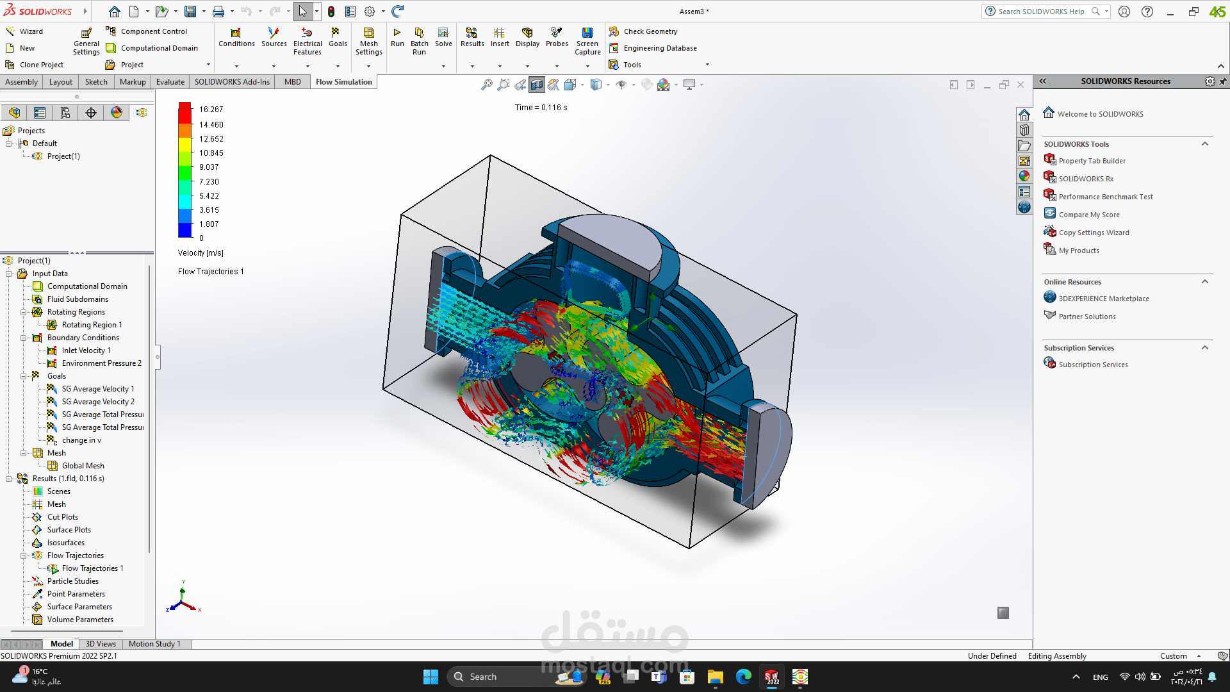Open the Flow Simulation analysis tree tab icon
The image size is (1230, 692).
point(142,113)
